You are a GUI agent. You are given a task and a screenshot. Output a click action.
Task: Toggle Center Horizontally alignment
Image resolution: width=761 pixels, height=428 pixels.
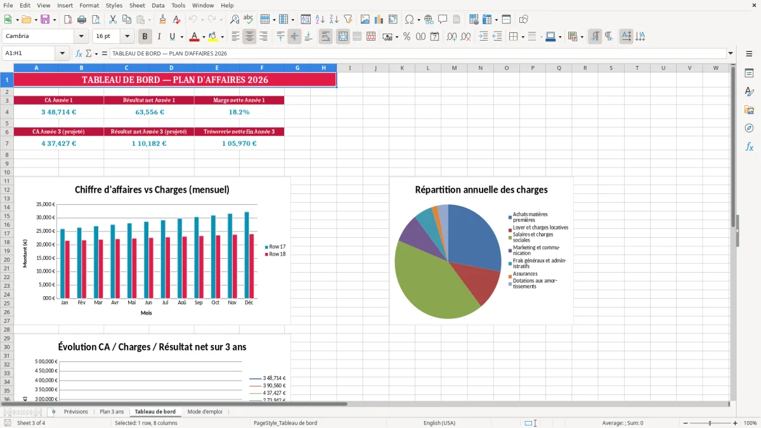coord(249,37)
